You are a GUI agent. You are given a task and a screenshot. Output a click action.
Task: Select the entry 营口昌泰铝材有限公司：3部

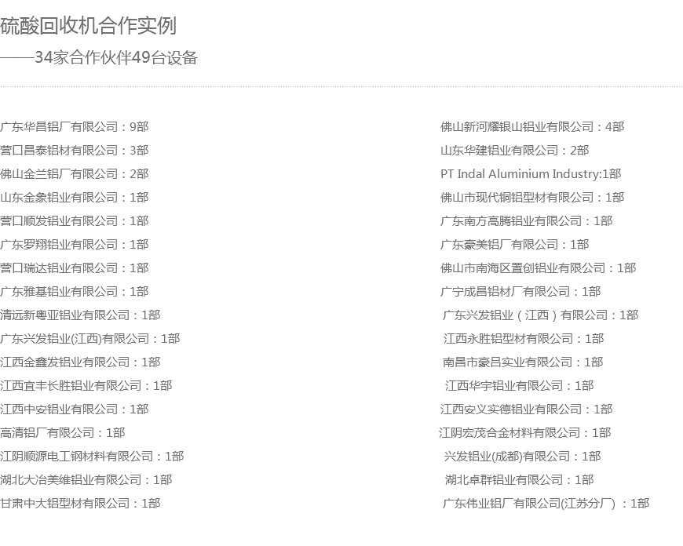tap(75, 150)
